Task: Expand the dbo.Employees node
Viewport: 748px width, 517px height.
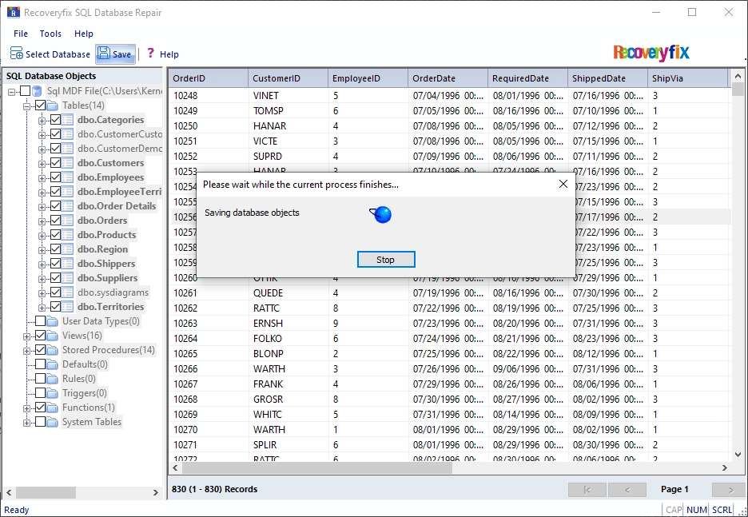Action: [42, 178]
